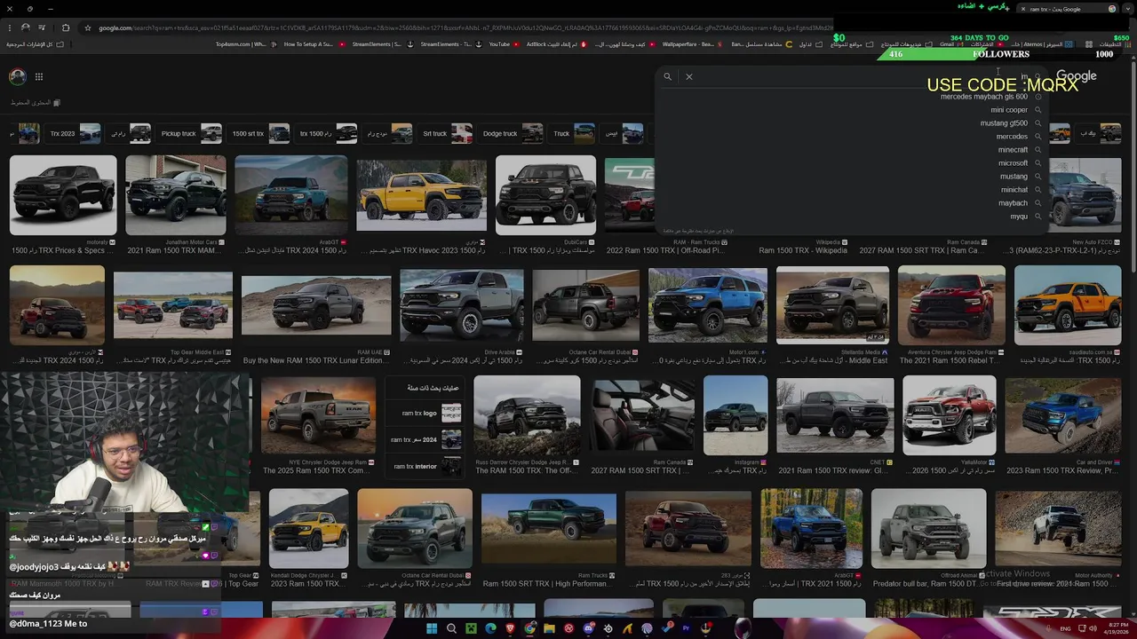Open the yellow 'TRX Havoc 2023' image

click(x=421, y=195)
